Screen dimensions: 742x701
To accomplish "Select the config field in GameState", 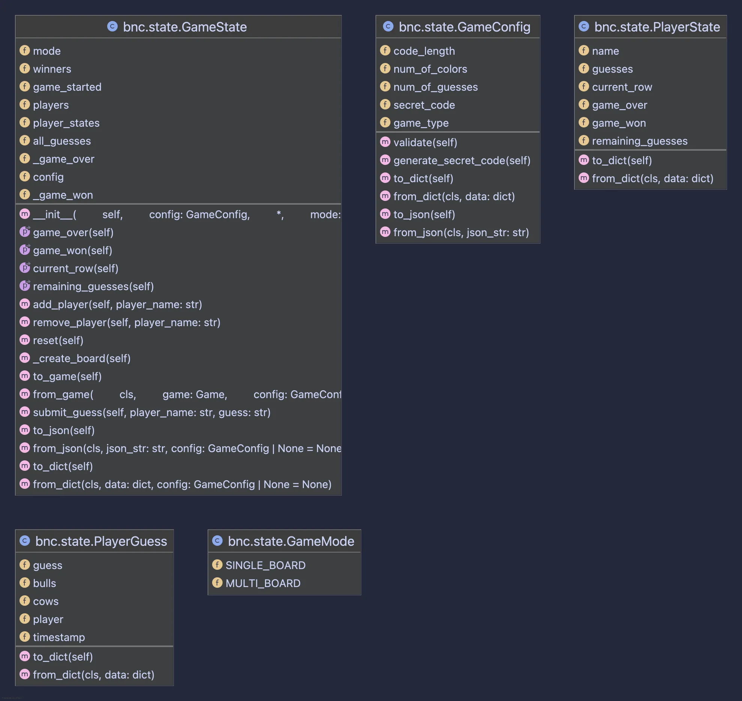I will click(x=48, y=177).
